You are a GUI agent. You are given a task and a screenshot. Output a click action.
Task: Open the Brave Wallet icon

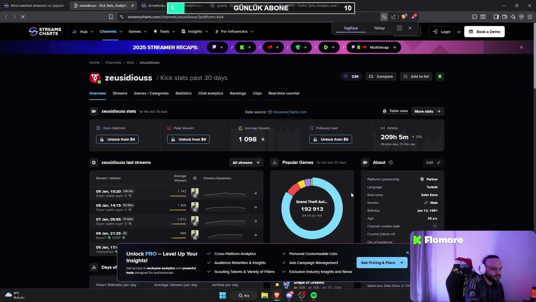(x=505, y=17)
